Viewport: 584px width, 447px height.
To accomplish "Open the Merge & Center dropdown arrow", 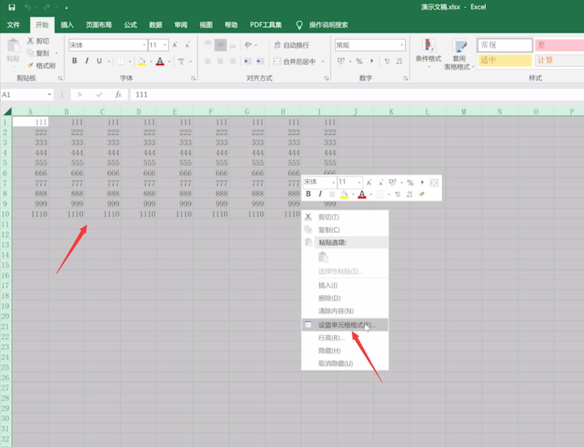I will click(x=323, y=61).
